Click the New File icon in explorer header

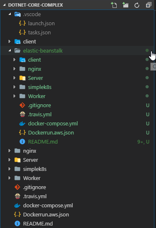(x=114, y=5)
